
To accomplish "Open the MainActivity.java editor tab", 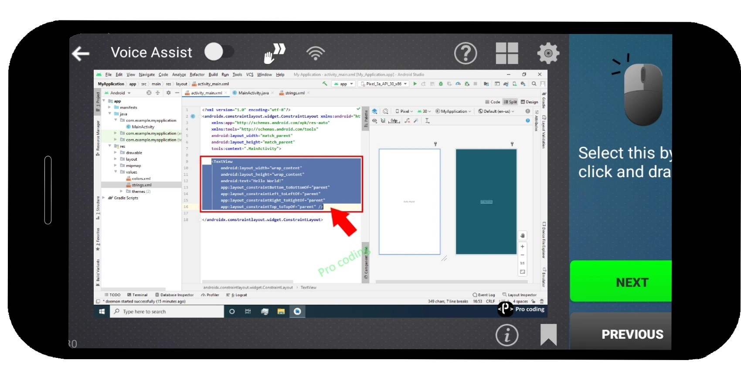I will coord(253,93).
